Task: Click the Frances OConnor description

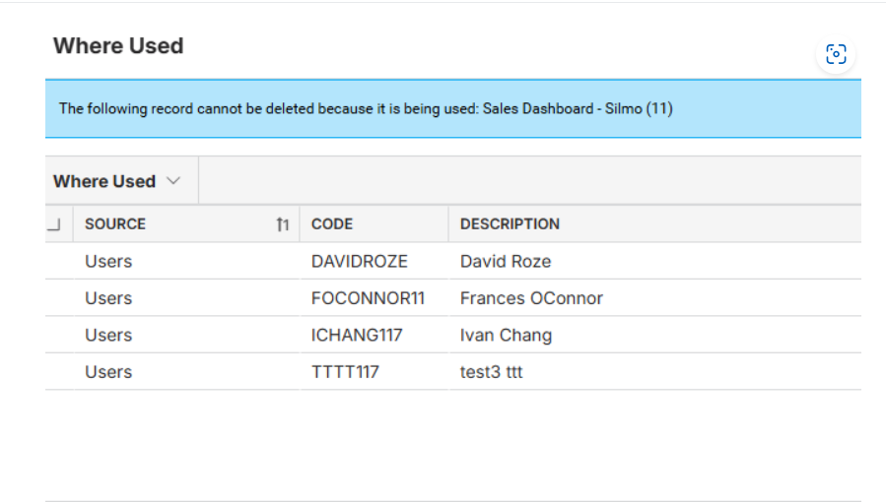Action: 532,298
